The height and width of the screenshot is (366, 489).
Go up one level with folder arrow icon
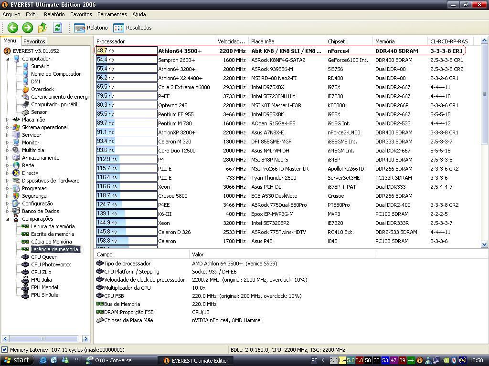[43, 28]
